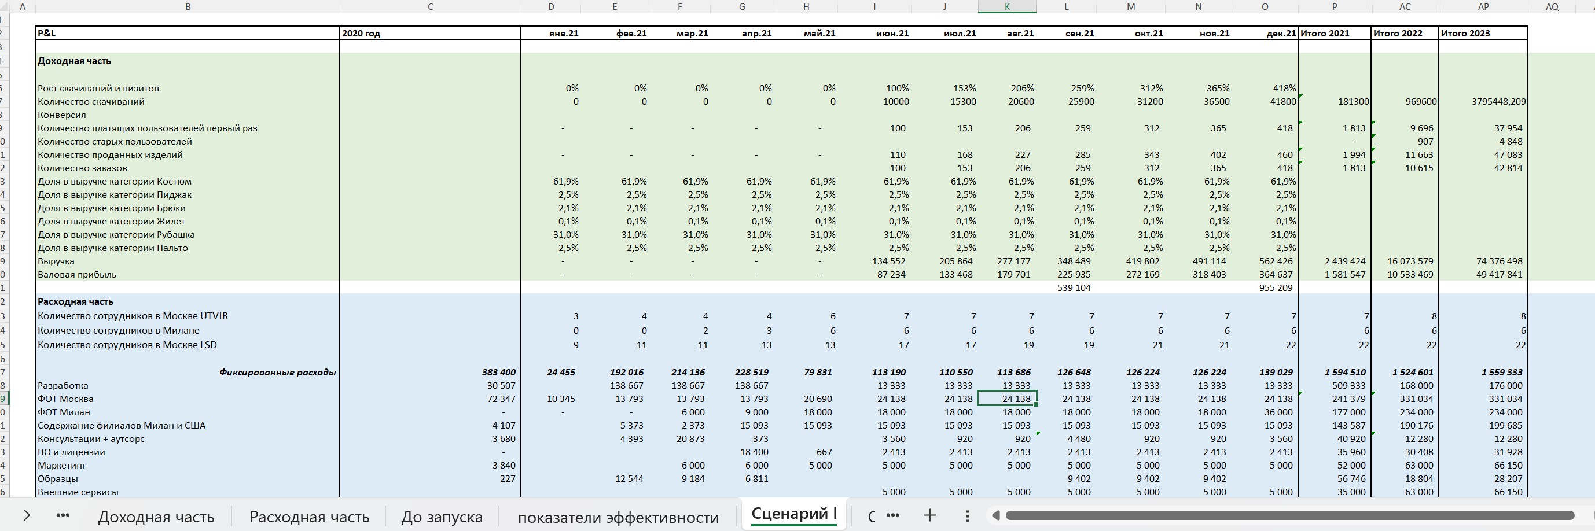Image resolution: width=1595 pixels, height=531 pixels.
Task: Click the Консультации + аутсорс label
Action: [91, 439]
